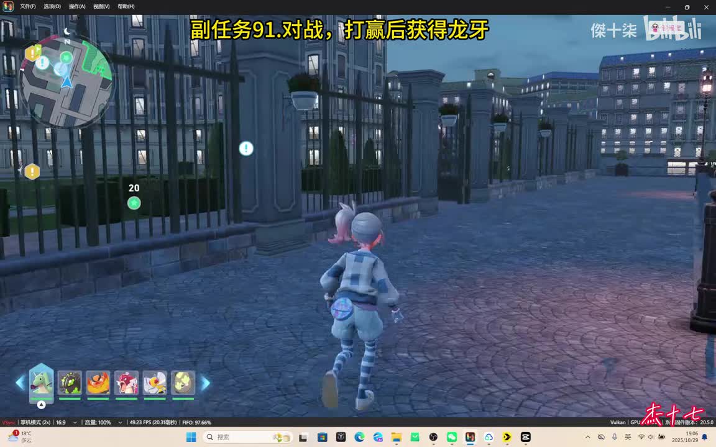Open the notification bell in the tray
The image size is (716, 447).
705,437
